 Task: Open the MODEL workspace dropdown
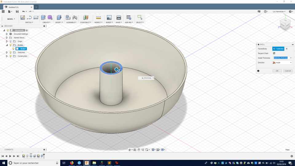[11, 19]
